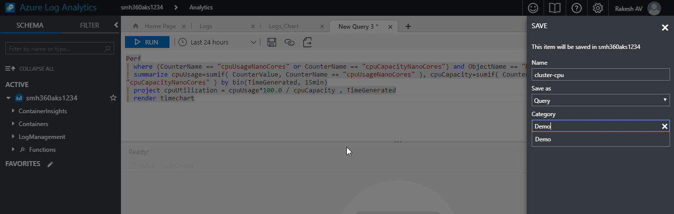This screenshot has height=214, width=674.
Task: Open the Logs_Chart tab
Action: point(284,27)
